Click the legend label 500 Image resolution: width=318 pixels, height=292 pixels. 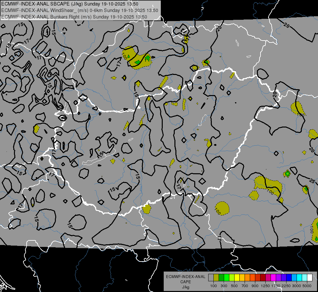pyautogui.click(x=234, y=286)
